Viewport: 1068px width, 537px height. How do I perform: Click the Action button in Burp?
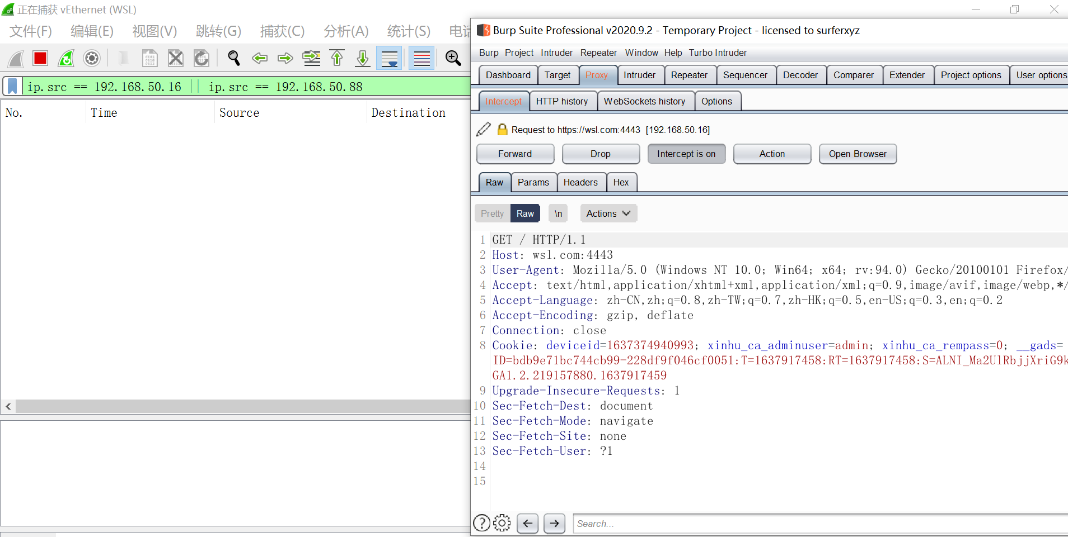[772, 154]
